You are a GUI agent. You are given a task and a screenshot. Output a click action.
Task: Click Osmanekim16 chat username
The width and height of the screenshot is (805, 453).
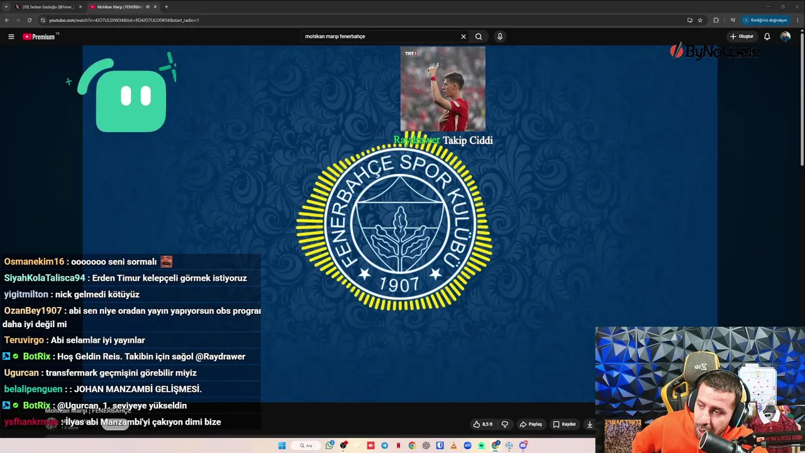34,262
